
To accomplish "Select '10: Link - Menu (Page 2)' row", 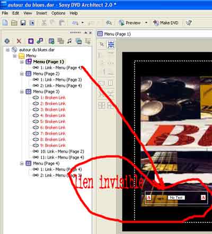I will (x=58, y=152).
